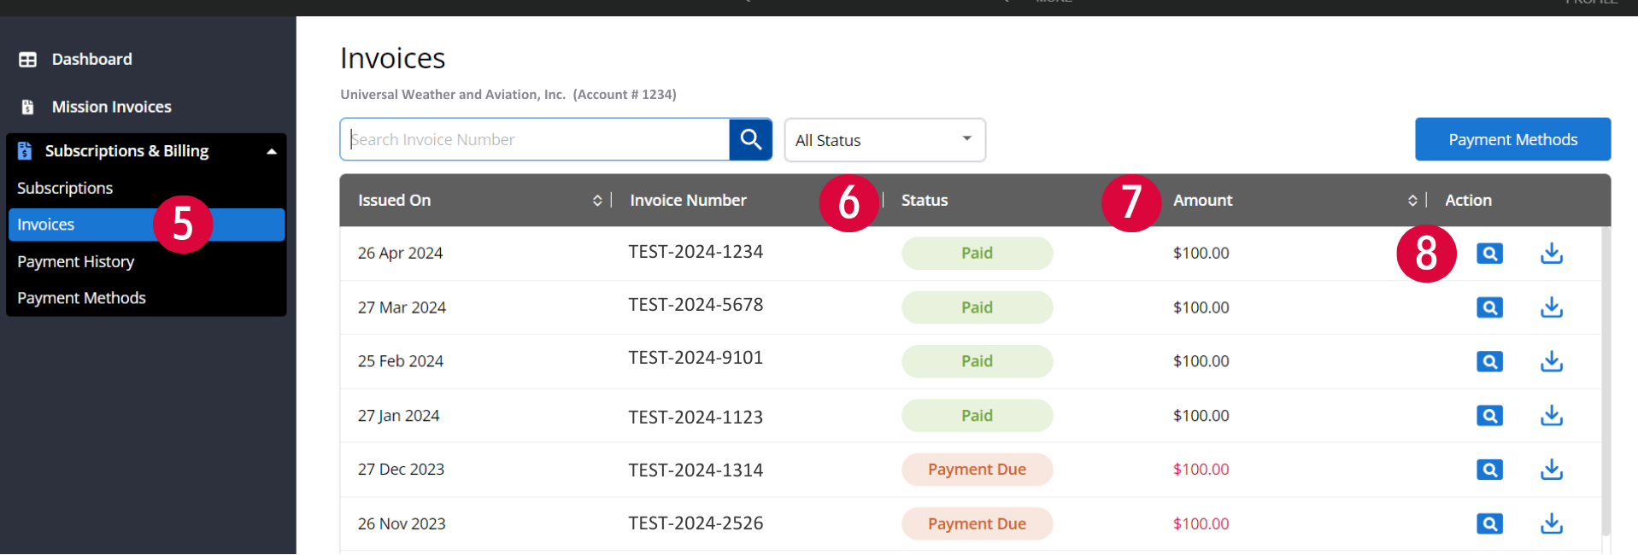Click the Action column header
The image size is (1638, 555).
pos(1468,200)
